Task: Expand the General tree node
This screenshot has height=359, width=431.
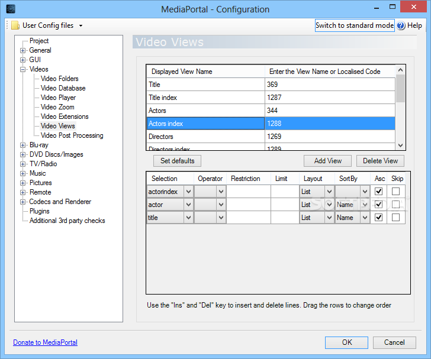Action: (23, 50)
